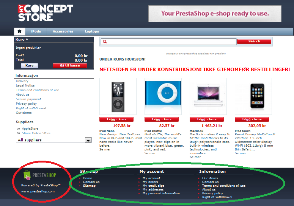The image size is (294, 206).
Task: Open the sidebar Privacy policy link
Action: point(26,104)
